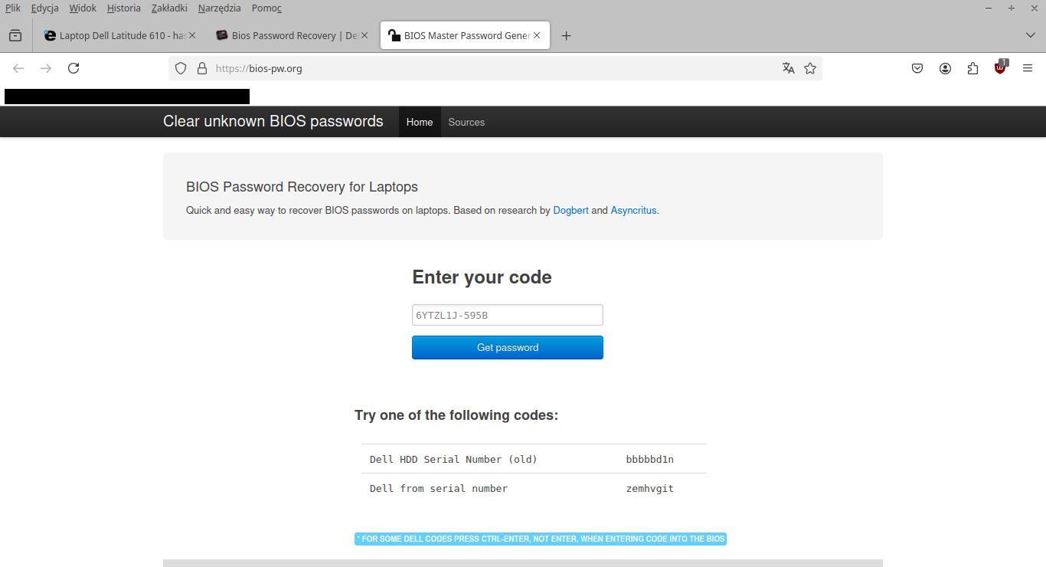Open the Firefox View tab list icon

(x=15, y=35)
